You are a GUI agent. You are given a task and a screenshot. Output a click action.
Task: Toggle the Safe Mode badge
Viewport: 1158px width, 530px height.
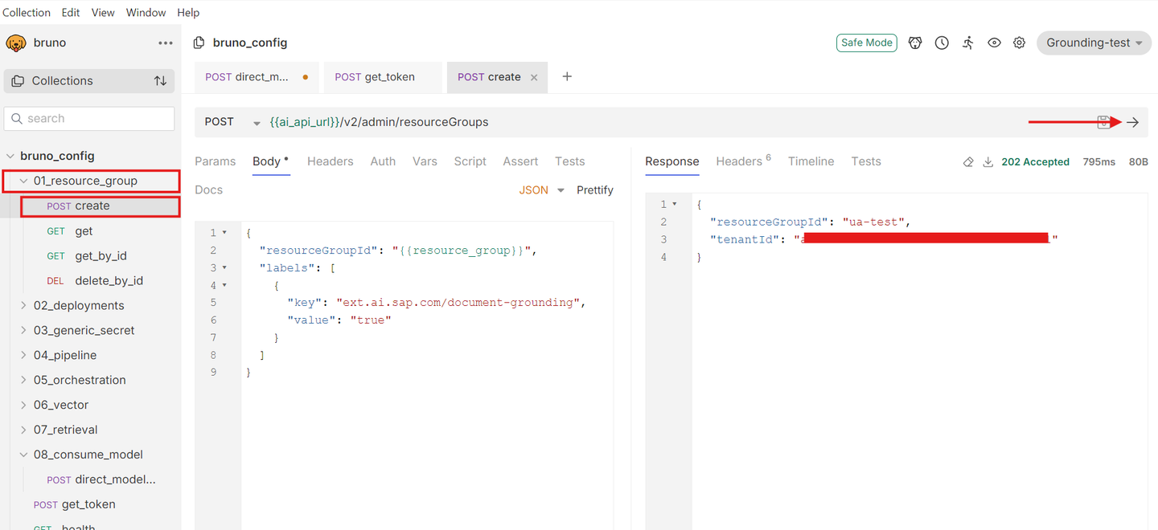click(x=867, y=43)
